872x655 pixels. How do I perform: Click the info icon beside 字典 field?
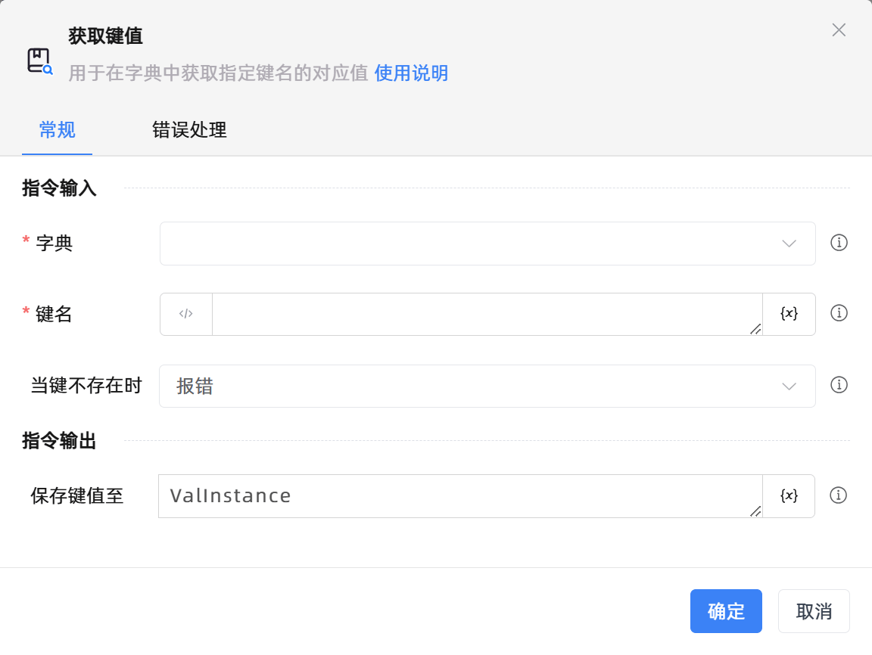(x=839, y=243)
